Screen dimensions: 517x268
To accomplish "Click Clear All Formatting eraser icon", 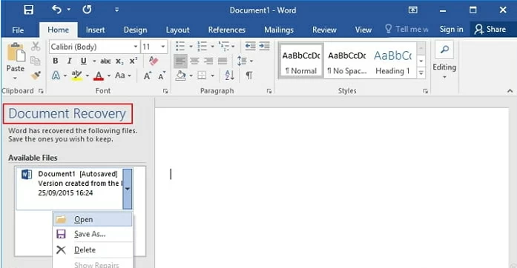I will 154,61.
